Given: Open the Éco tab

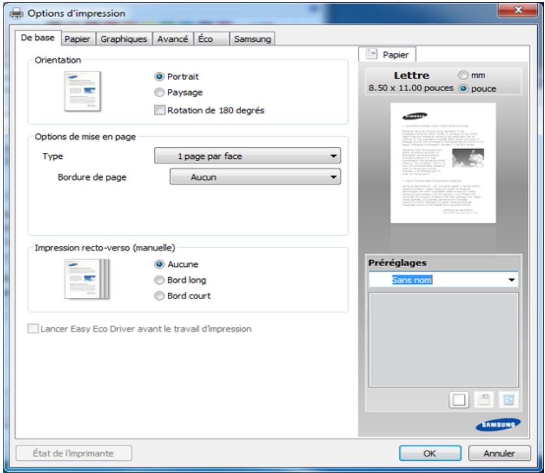Looking at the screenshot, I should tap(211, 39).
